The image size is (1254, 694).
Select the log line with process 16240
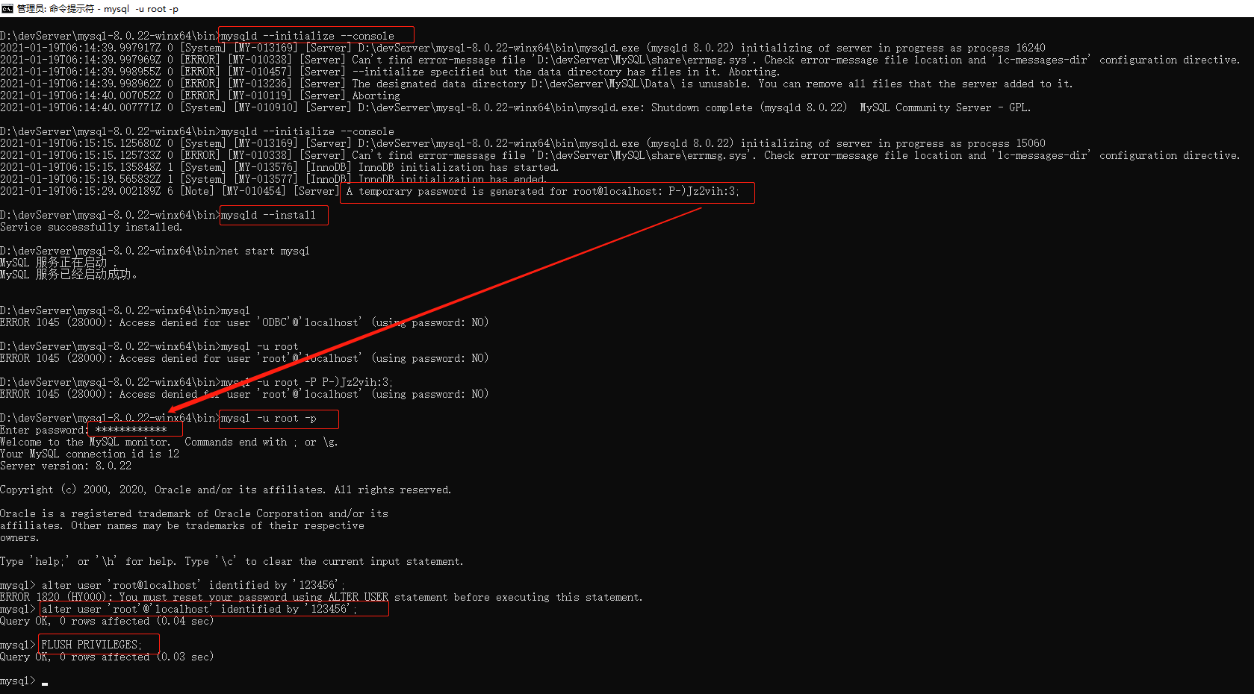(523, 48)
